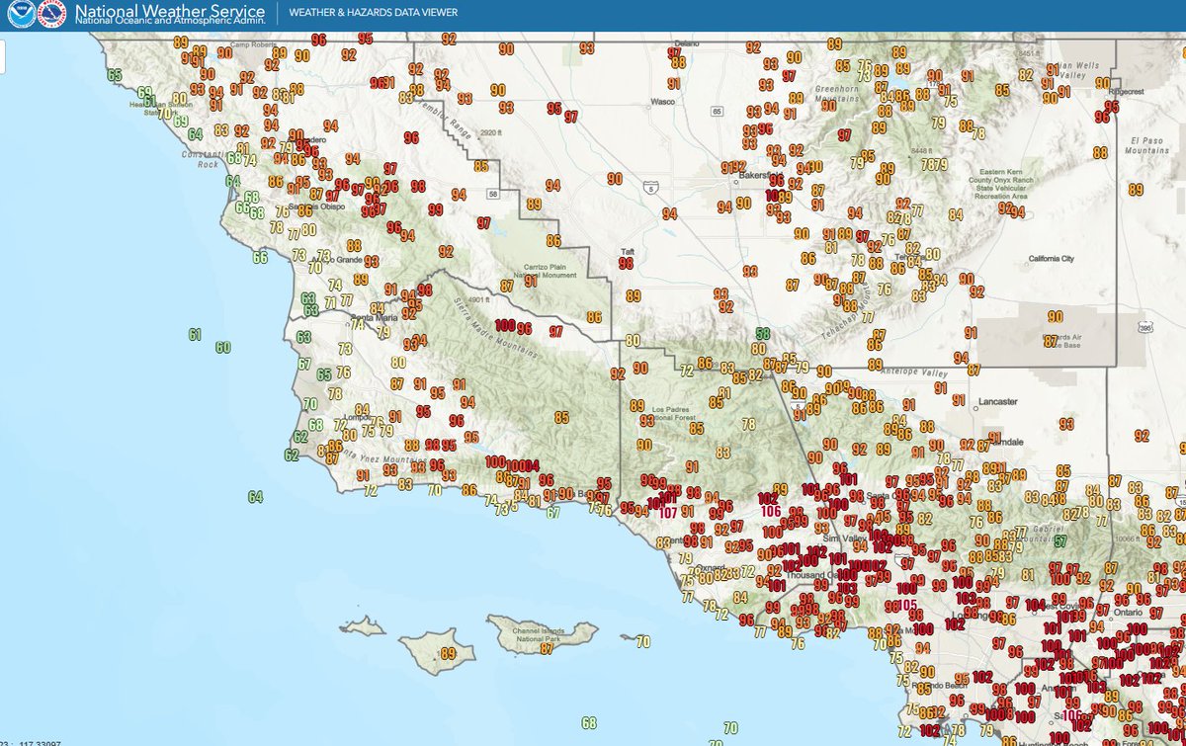Image resolution: width=1186 pixels, height=746 pixels.
Task: Select the magenta 105 temperature reading
Action: pos(908,606)
